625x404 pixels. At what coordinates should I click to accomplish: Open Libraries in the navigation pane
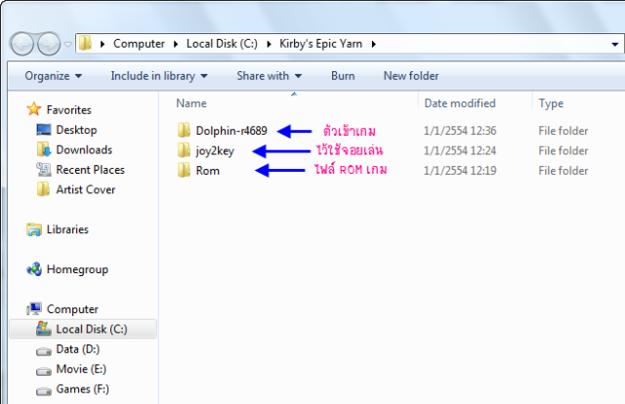pos(67,229)
